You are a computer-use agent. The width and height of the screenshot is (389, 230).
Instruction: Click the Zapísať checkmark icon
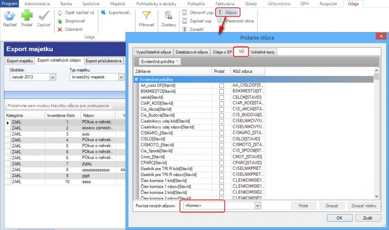43,17
